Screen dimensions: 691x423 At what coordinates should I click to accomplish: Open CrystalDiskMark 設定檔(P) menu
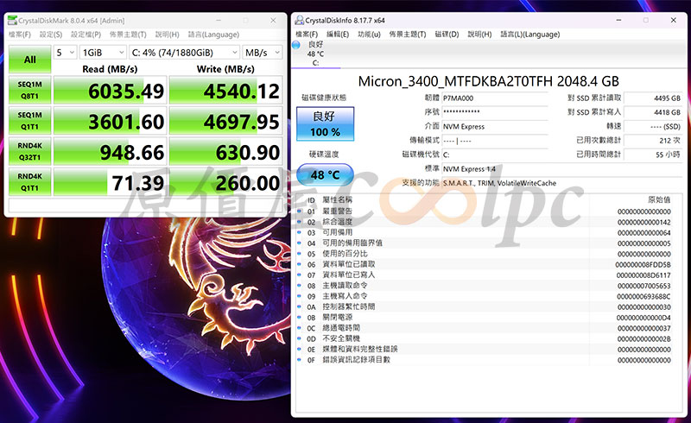pos(86,35)
